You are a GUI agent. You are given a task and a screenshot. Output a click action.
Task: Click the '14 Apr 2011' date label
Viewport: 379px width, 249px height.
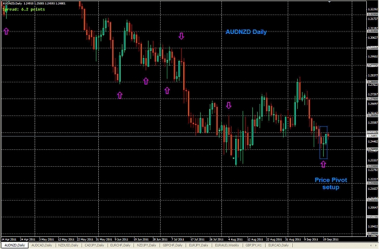coord(8,239)
